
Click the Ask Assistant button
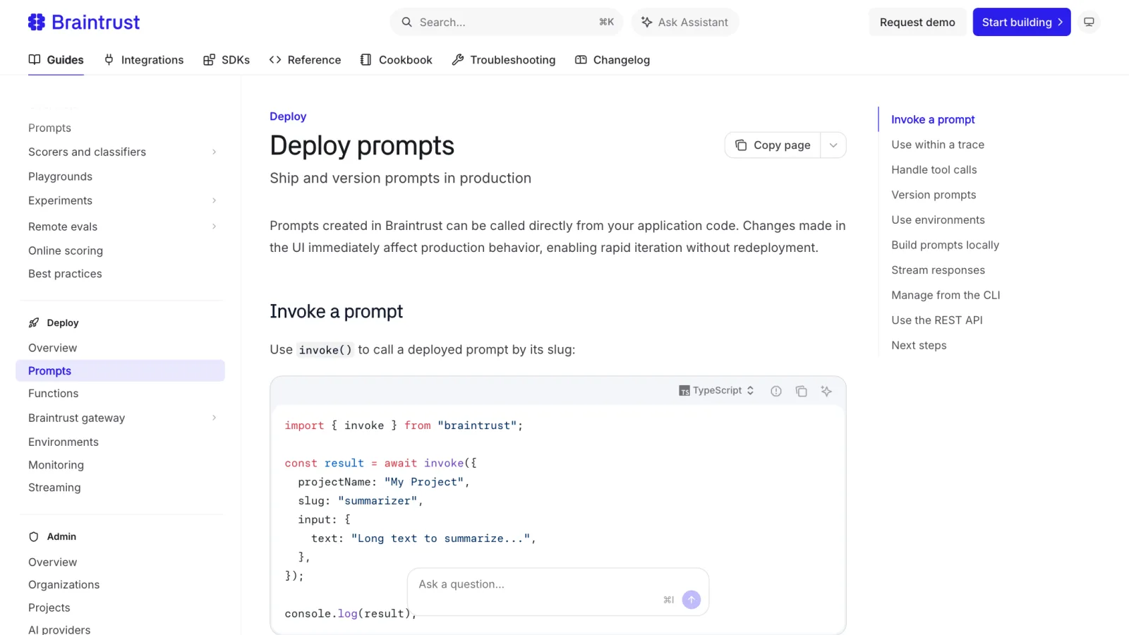click(x=684, y=23)
